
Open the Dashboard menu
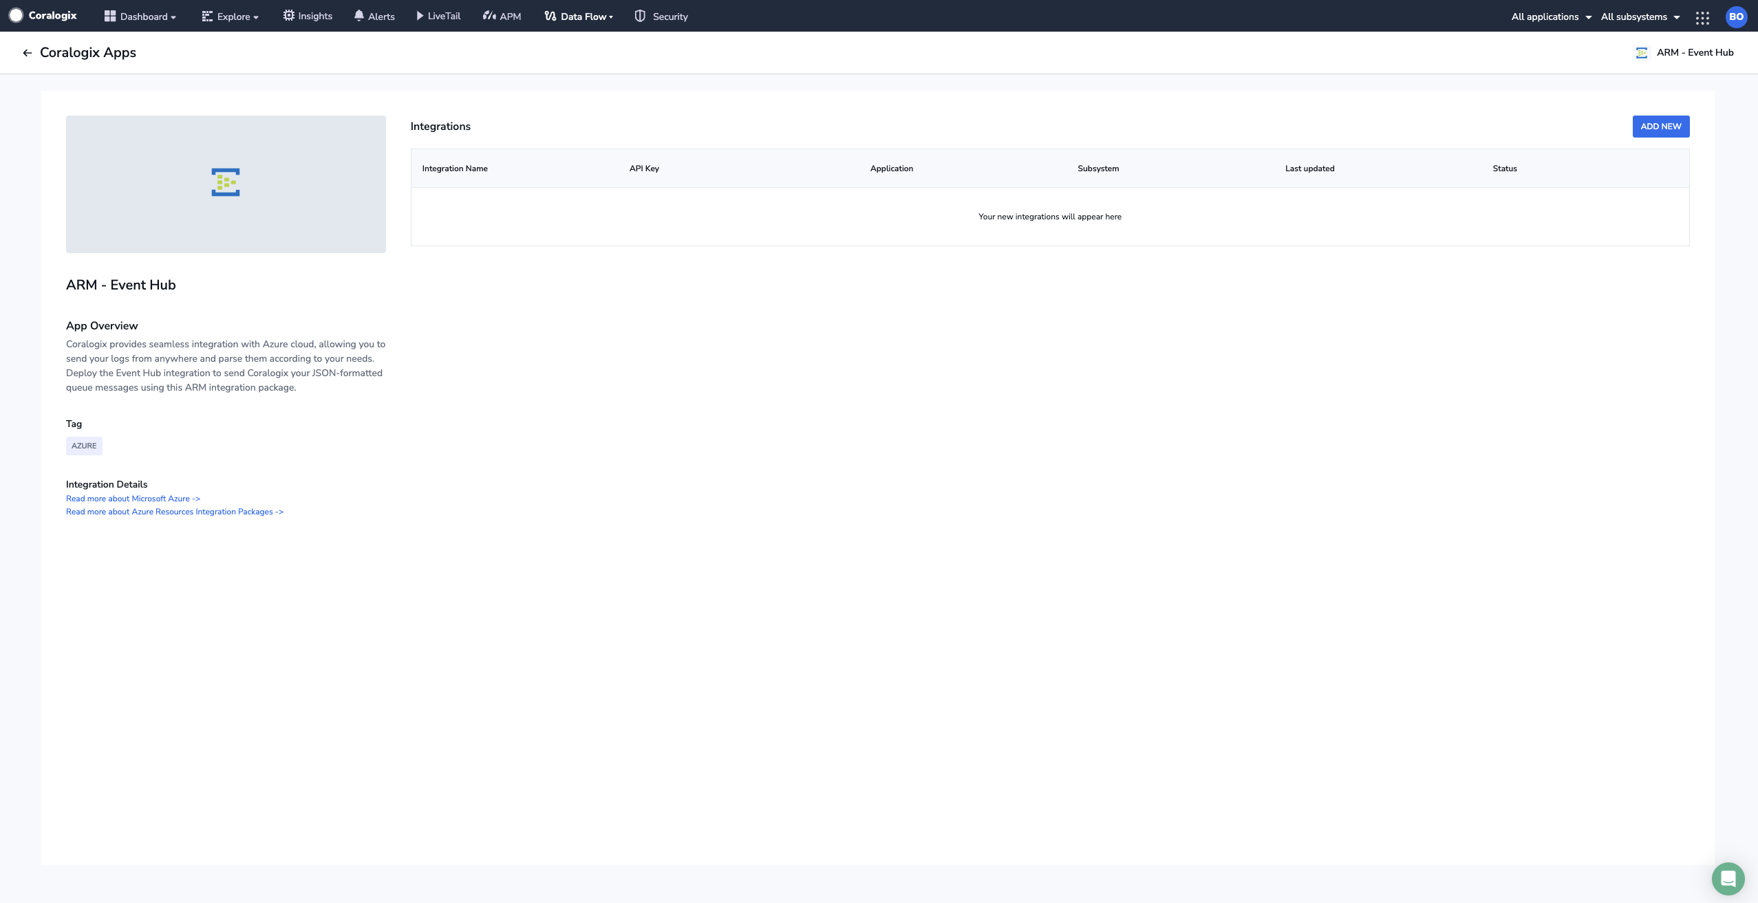[x=140, y=17]
